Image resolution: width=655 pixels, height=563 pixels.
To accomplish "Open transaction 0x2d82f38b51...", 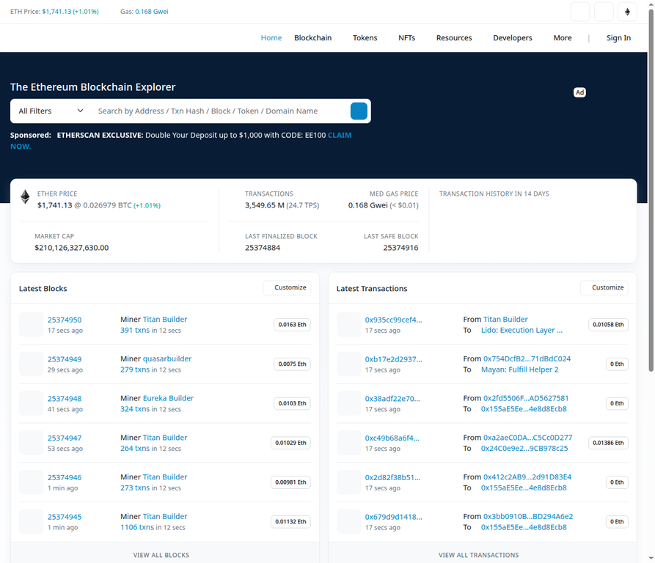I will tap(392, 477).
